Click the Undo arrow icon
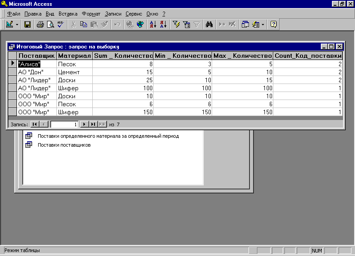Image resolution: width=355 pixels, height=256 pixels. [117, 24]
